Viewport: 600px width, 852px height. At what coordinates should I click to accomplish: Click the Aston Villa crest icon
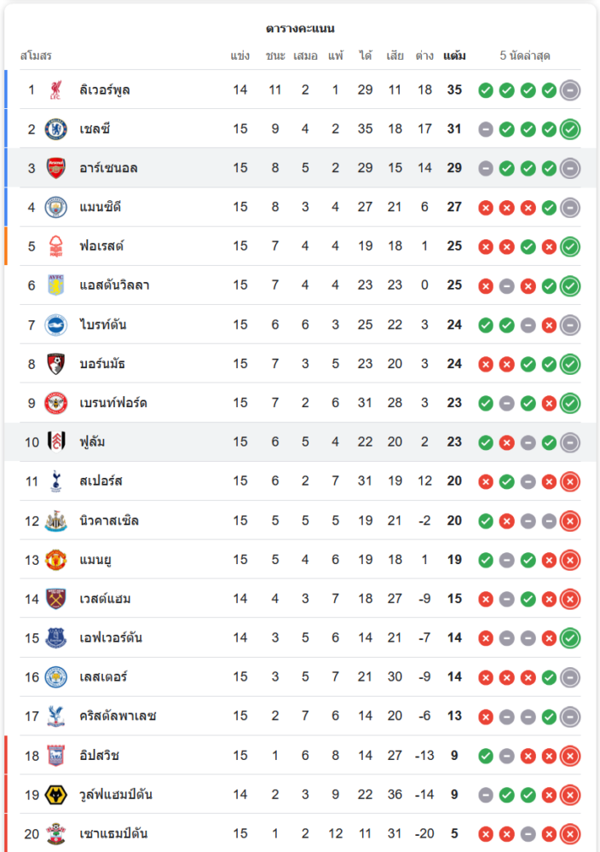(x=55, y=285)
